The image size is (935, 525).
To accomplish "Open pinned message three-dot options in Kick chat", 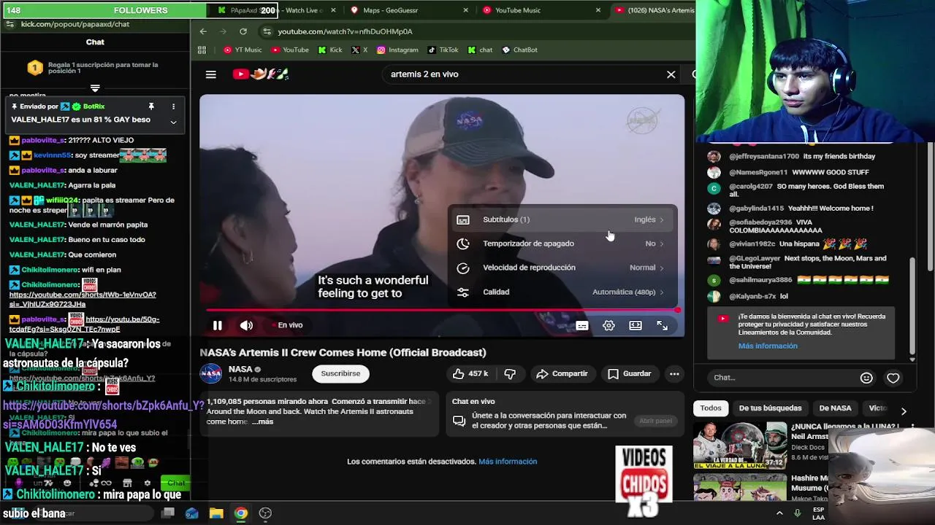I will pyautogui.click(x=173, y=106).
